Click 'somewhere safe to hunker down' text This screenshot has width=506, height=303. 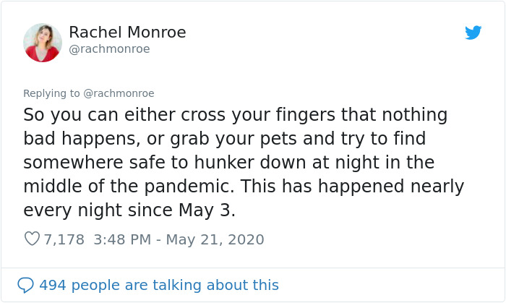(x=165, y=162)
